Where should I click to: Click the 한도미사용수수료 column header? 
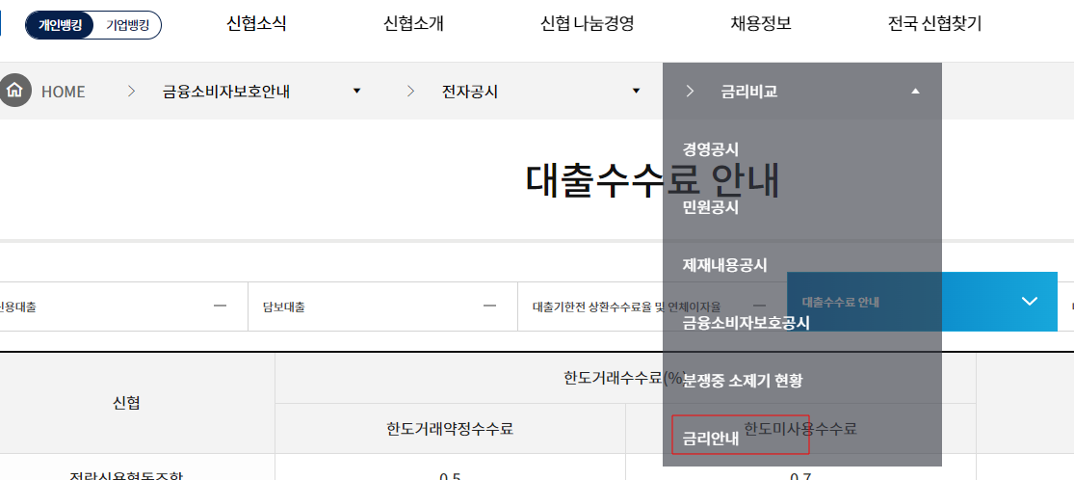[x=800, y=429]
